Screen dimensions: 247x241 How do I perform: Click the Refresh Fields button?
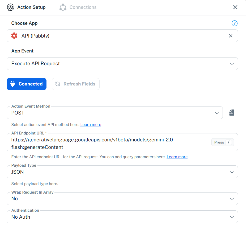[x=76, y=84]
